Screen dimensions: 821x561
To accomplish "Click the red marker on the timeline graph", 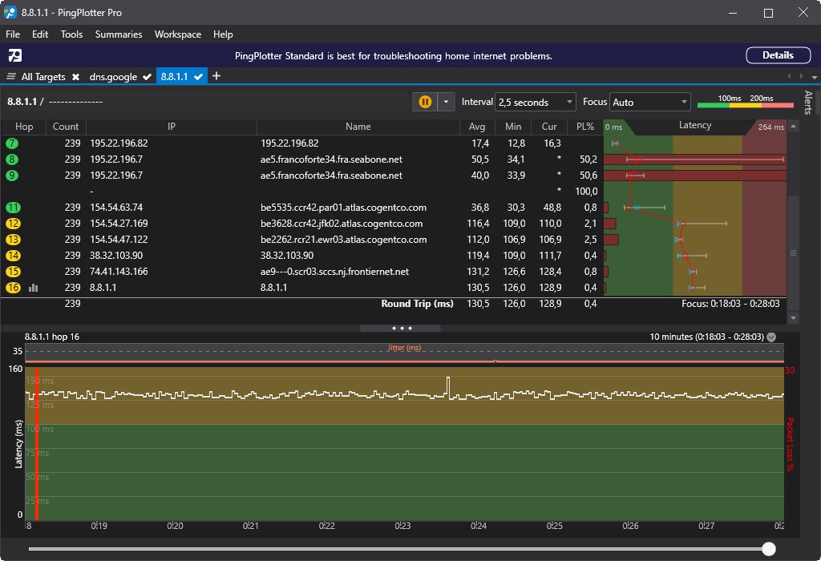I will (x=37, y=444).
